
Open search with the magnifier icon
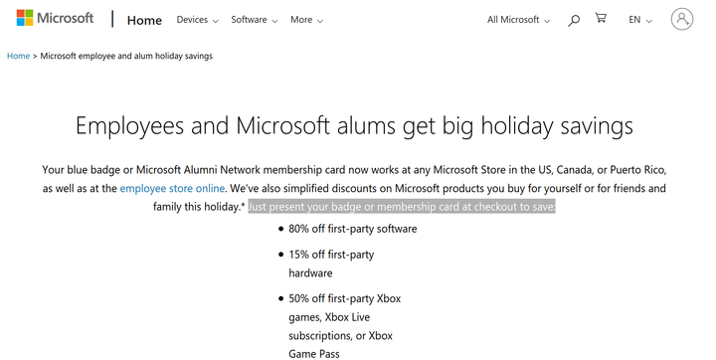tap(574, 20)
